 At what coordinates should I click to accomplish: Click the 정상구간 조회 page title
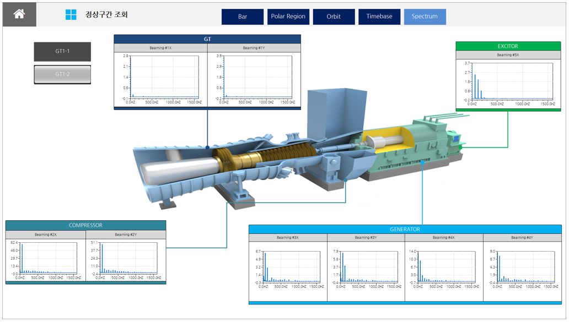pos(106,14)
